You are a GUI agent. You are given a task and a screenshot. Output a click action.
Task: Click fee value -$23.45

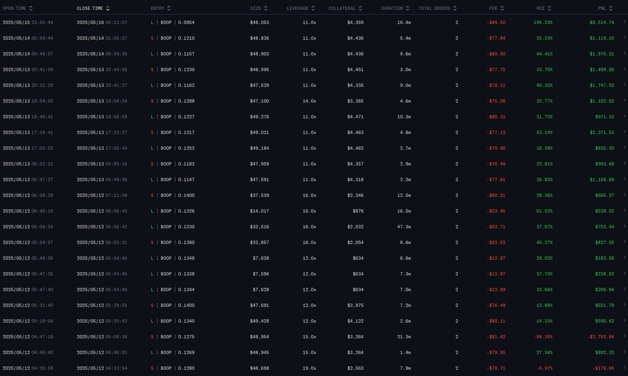496,211
